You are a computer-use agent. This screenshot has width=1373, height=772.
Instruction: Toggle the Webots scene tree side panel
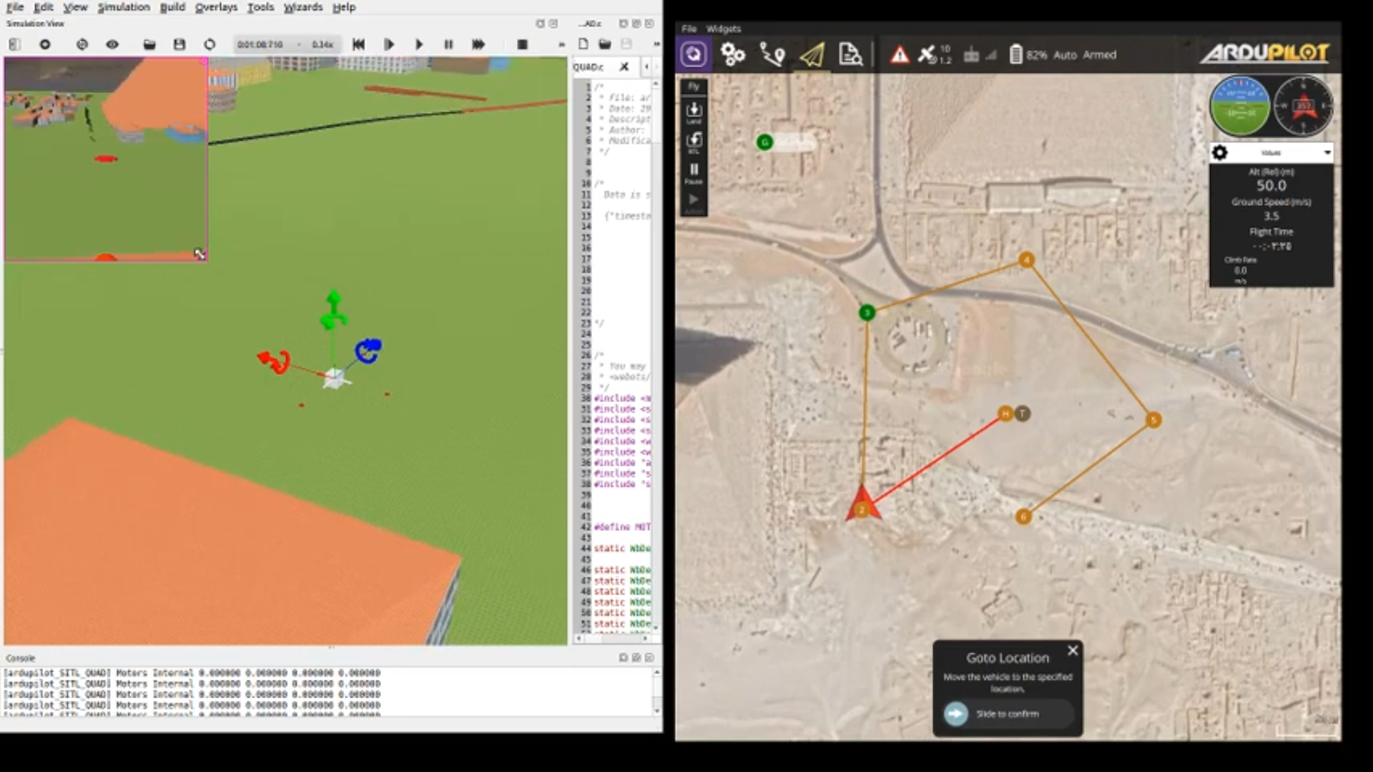coord(14,44)
